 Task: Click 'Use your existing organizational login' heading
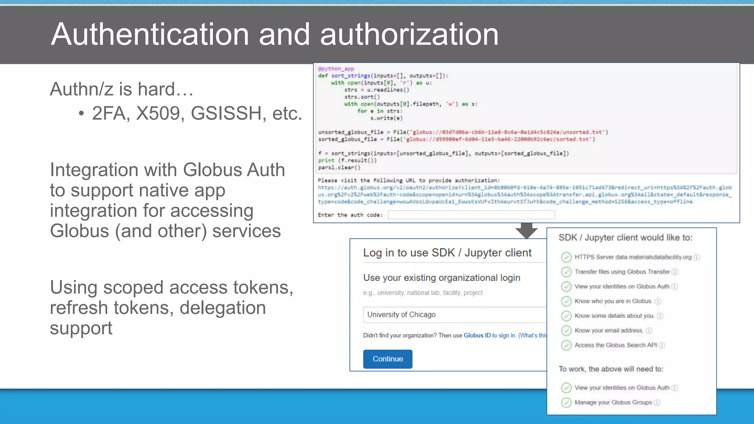pyautogui.click(x=442, y=278)
